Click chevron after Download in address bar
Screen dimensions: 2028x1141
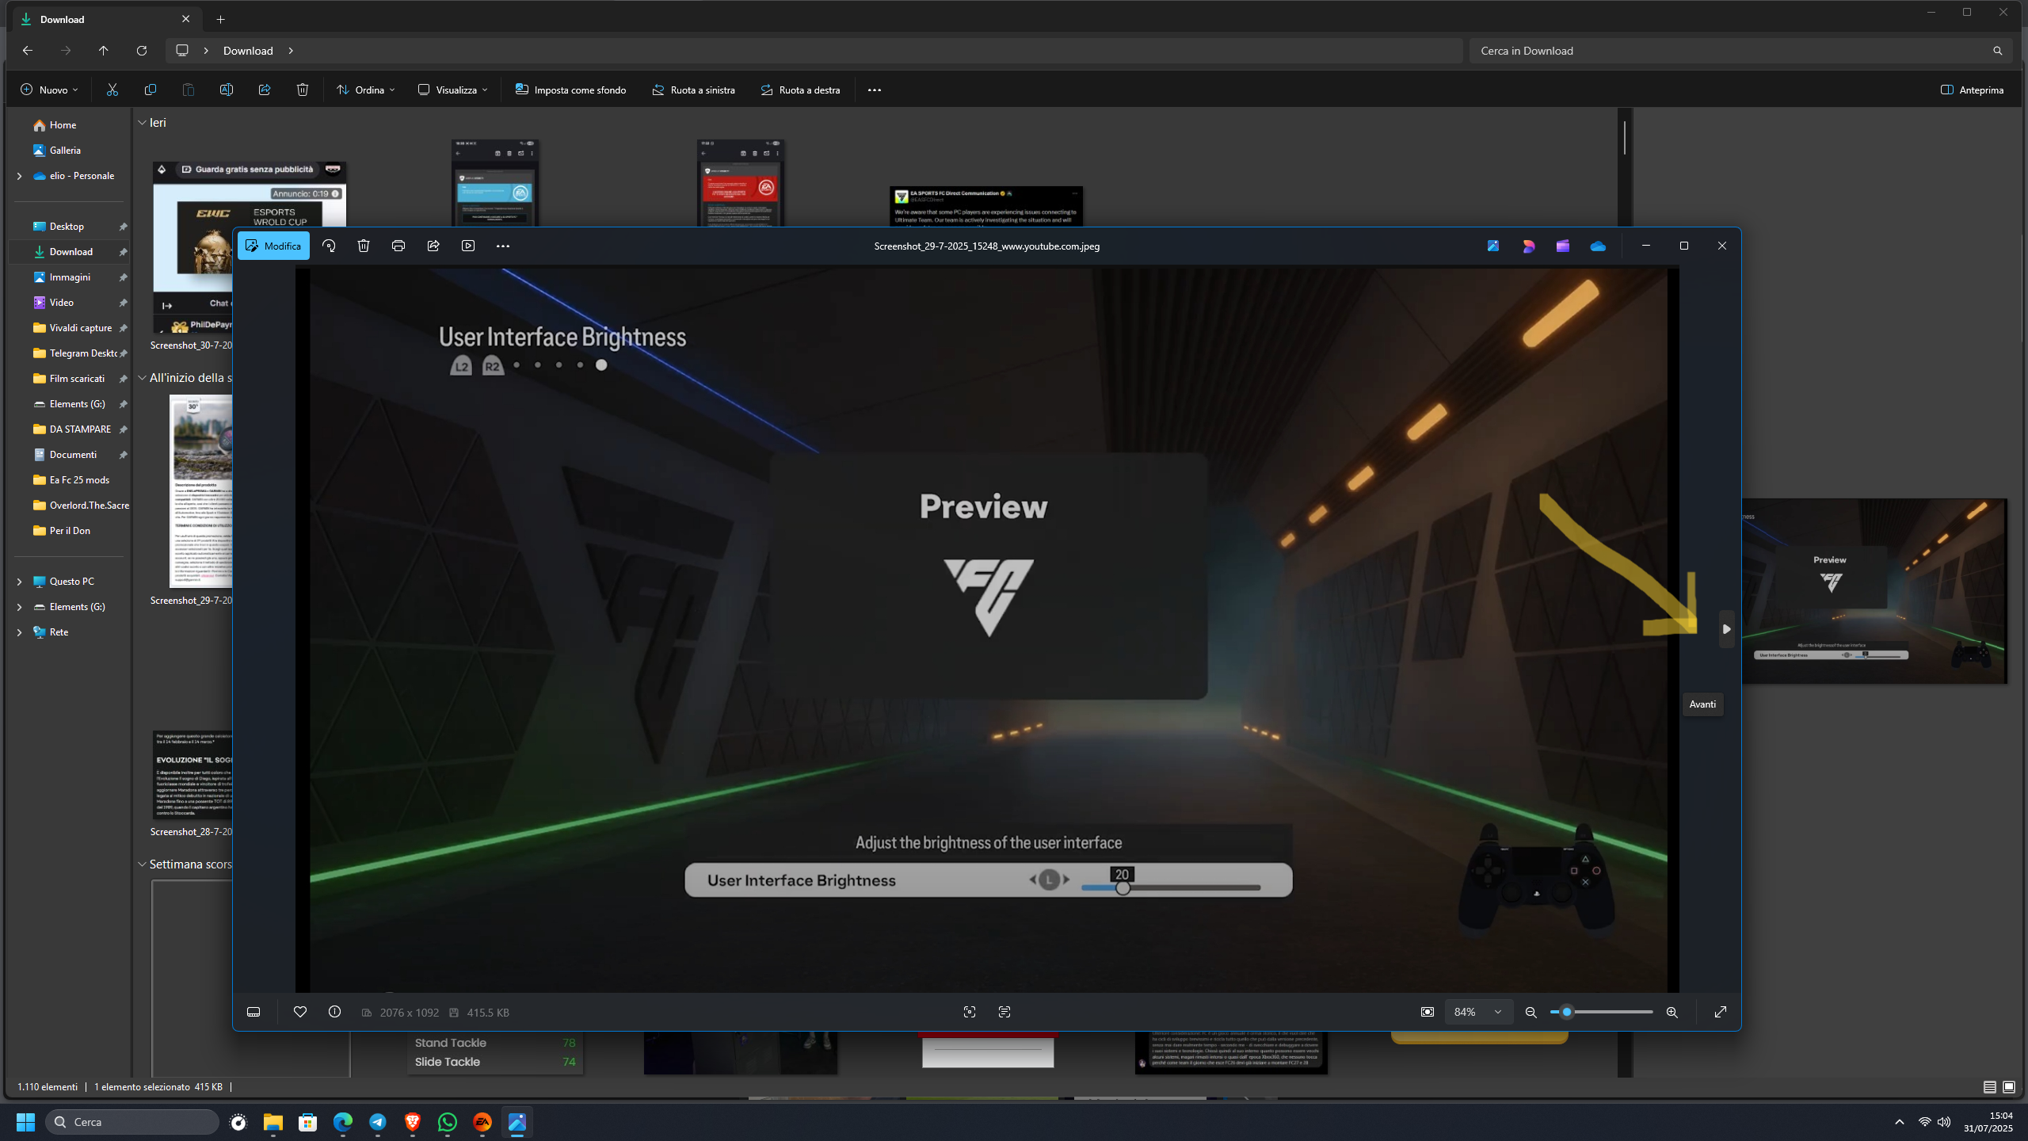291,51
